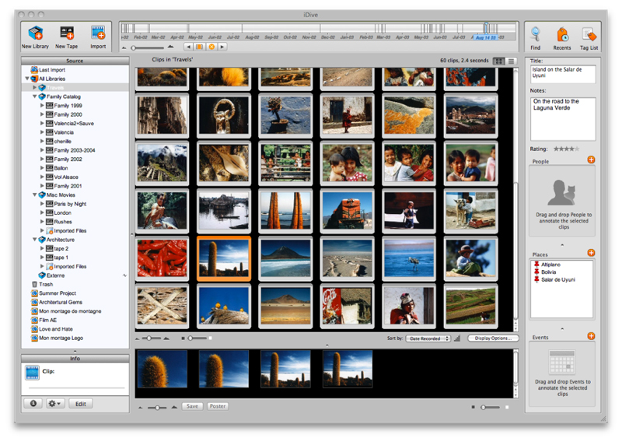This screenshot has width=622, height=442.
Task: Click the New Library icon
Action: click(x=35, y=33)
